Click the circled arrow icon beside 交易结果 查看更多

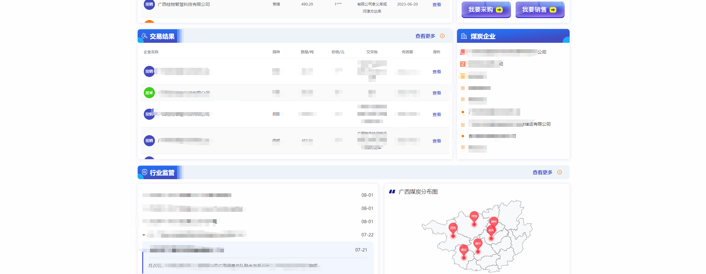pos(442,36)
